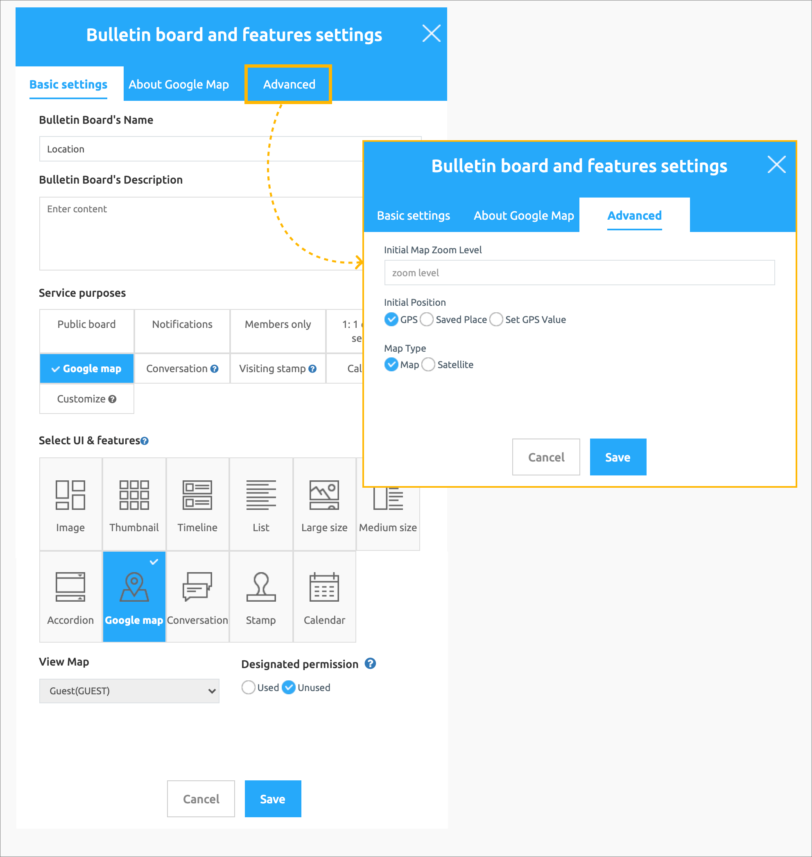The height and width of the screenshot is (857, 812).
Task: Choose Satellite map type
Action: click(x=428, y=364)
